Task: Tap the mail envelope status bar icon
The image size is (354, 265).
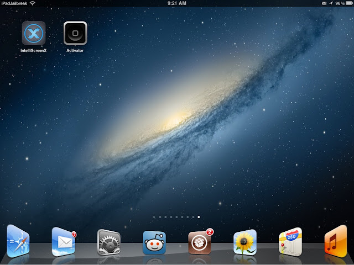Action: [324, 3]
